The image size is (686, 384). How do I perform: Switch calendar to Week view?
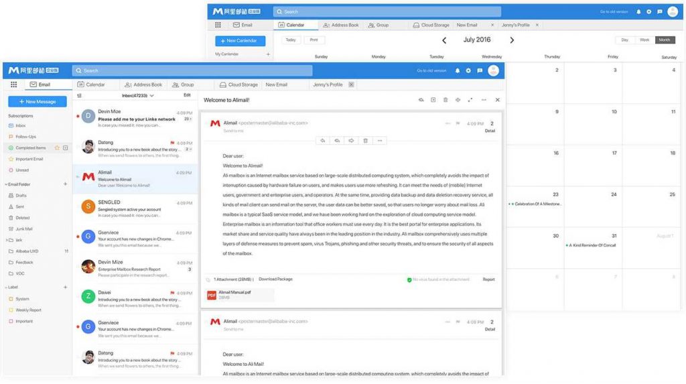pos(644,40)
